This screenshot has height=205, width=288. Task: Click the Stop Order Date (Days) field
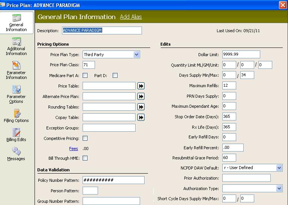[x=229, y=116]
